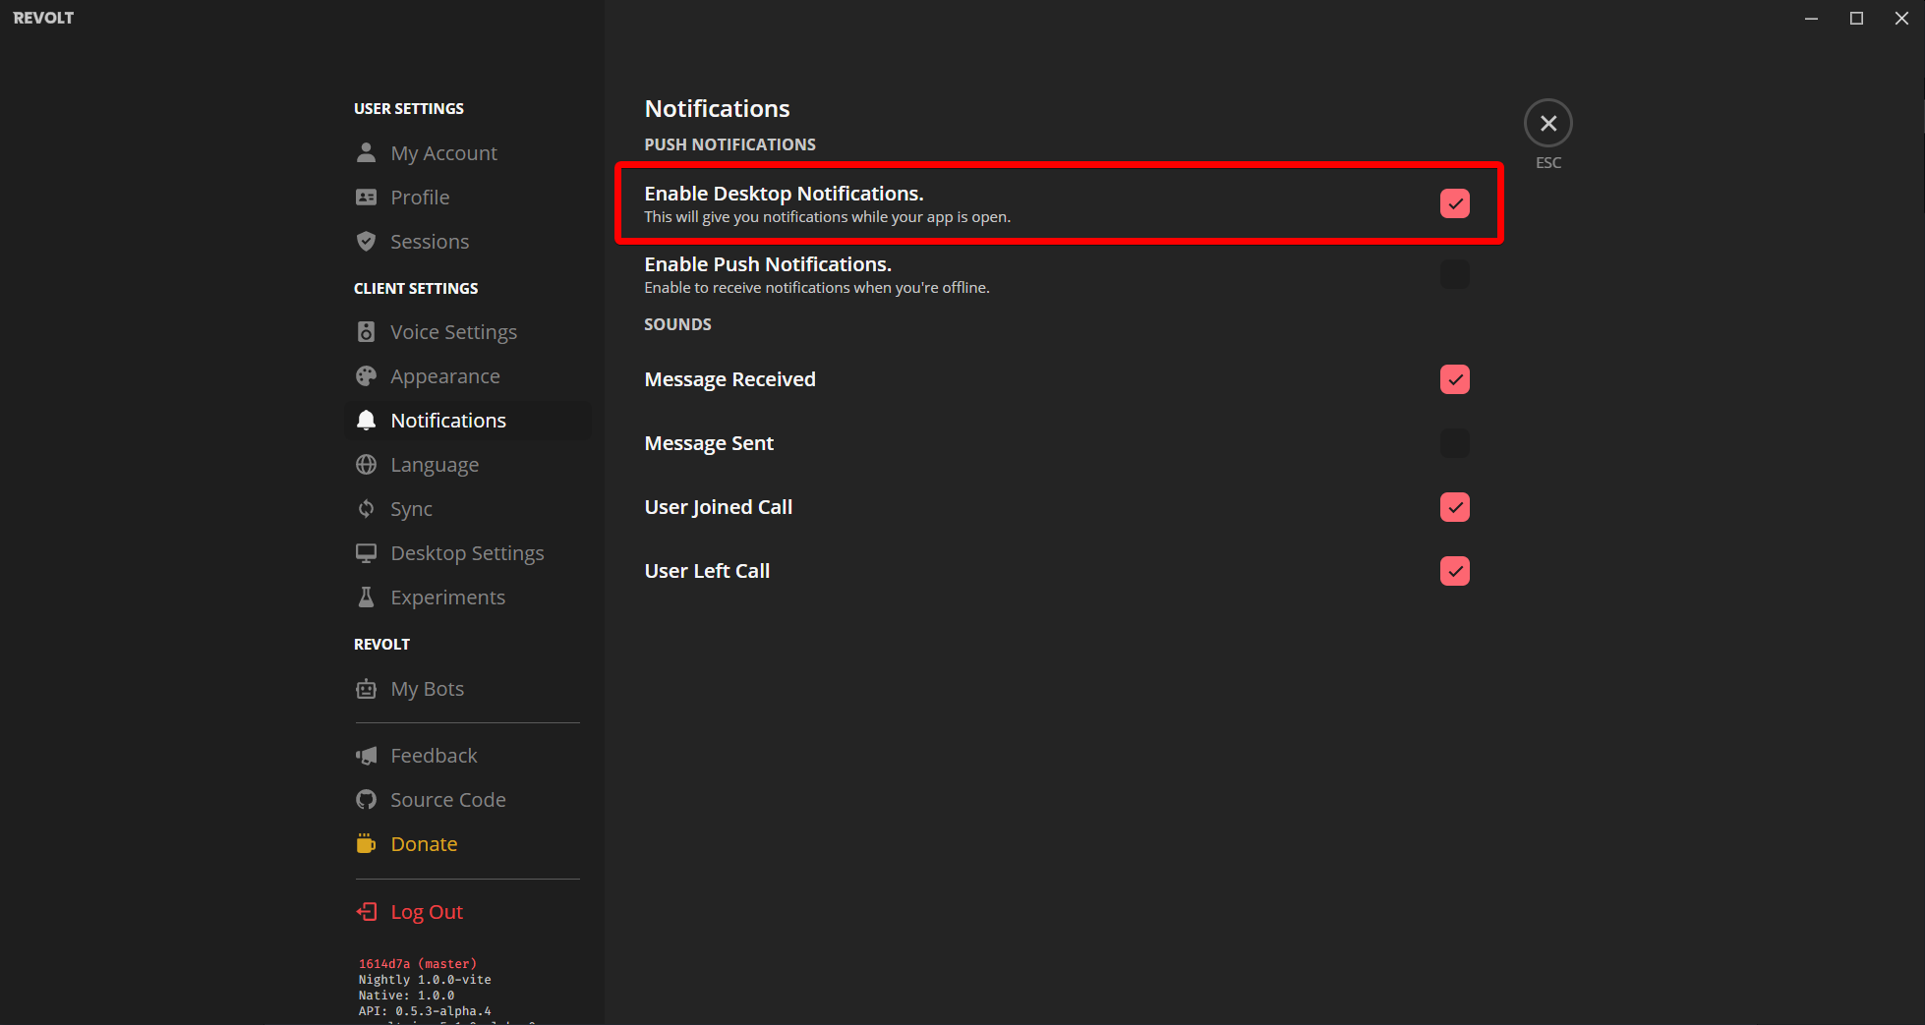Click the flask icon beside Experiments
Image resolution: width=1925 pixels, height=1025 pixels.
(x=366, y=597)
